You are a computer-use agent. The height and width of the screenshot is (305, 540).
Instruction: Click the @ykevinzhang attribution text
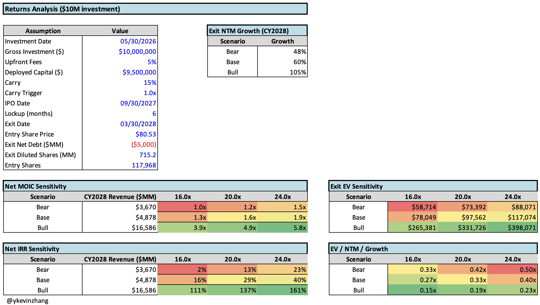pos(27,301)
